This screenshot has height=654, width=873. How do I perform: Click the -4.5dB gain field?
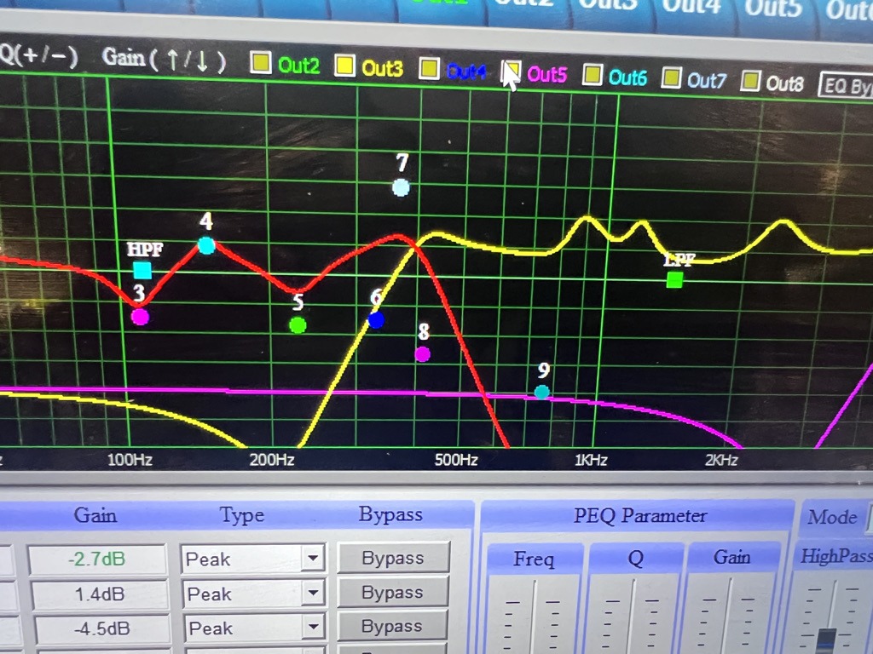[102, 628]
